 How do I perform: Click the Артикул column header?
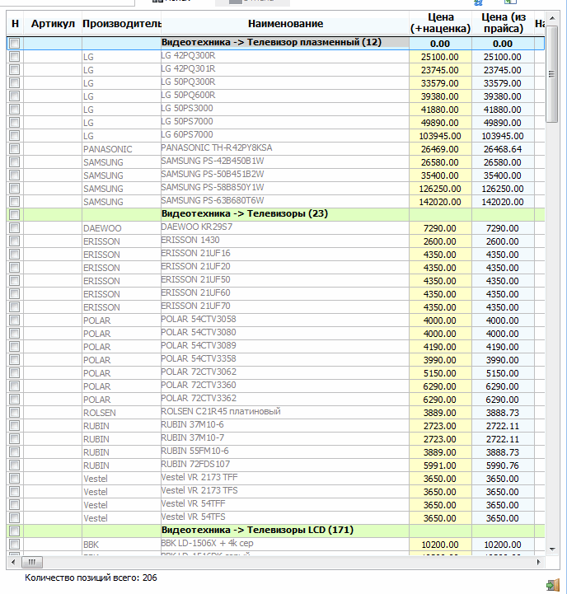(53, 24)
